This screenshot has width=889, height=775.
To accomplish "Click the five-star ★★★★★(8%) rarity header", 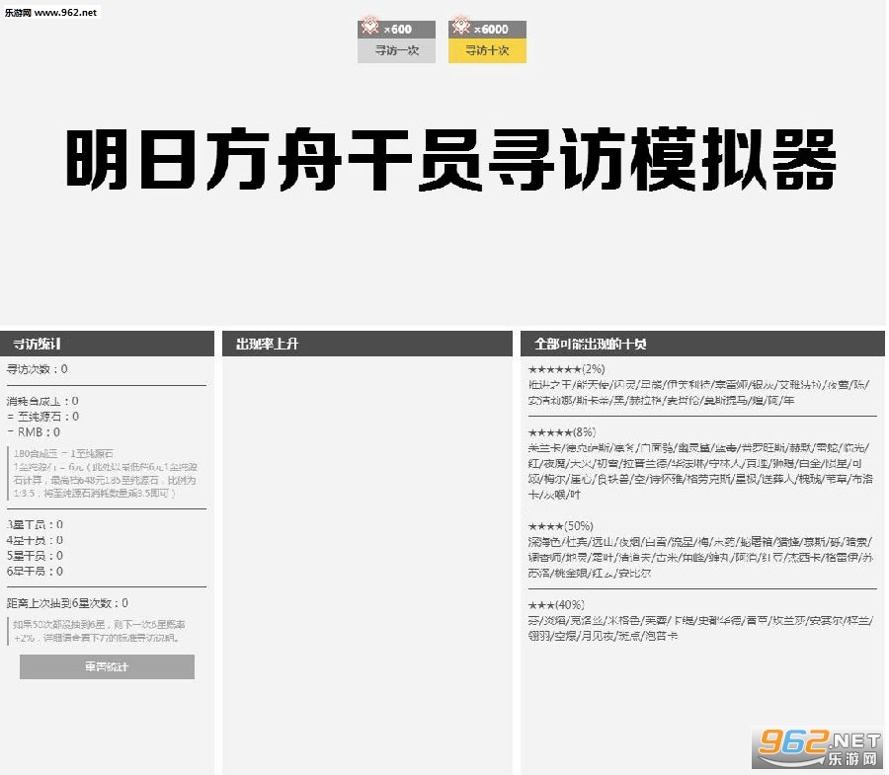I will pos(563,431).
